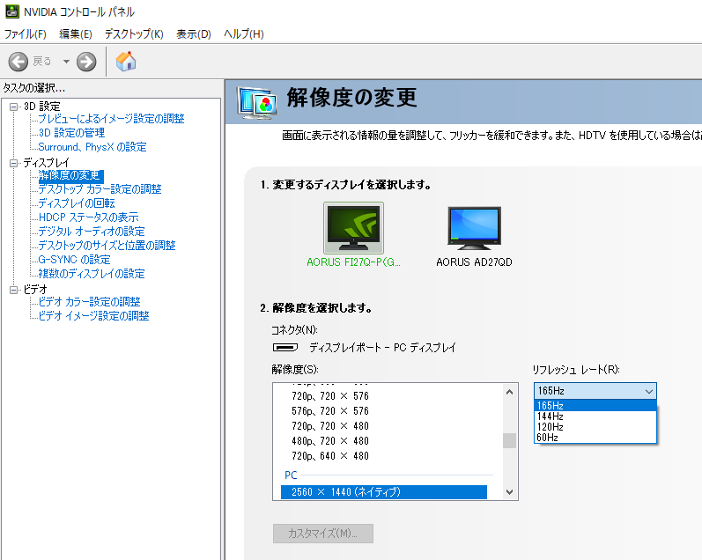Image resolution: width=702 pixels, height=560 pixels.
Task: Choose 120Hz refresh rate option
Action: pyautogui.click(x=595, y=427)
